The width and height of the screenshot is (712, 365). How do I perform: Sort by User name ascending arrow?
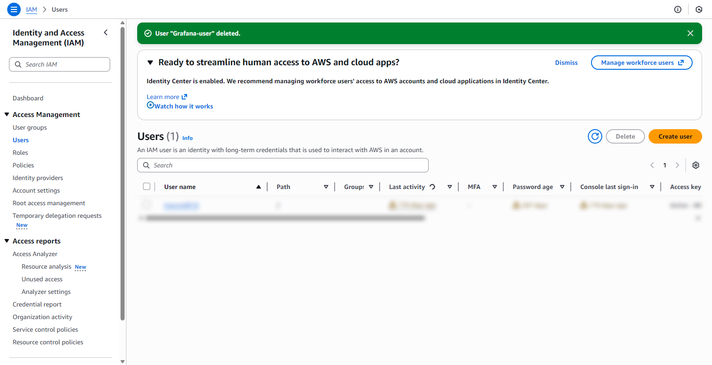tap(259, 187)
